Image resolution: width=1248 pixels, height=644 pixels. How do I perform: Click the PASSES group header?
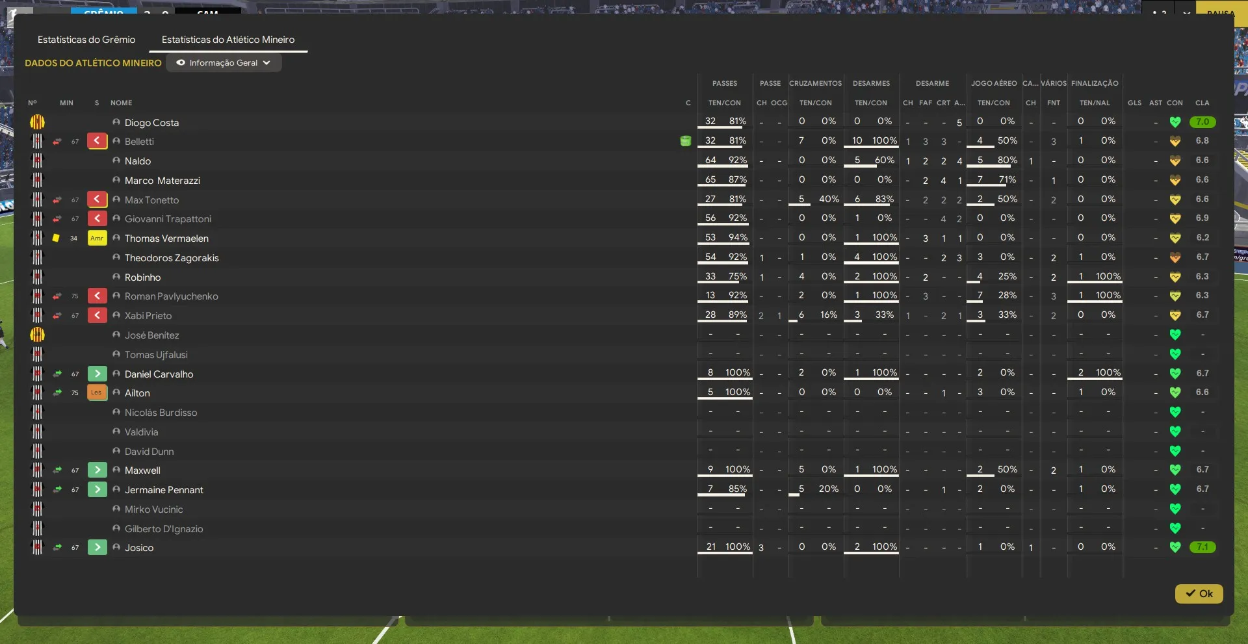click(724, 83)
